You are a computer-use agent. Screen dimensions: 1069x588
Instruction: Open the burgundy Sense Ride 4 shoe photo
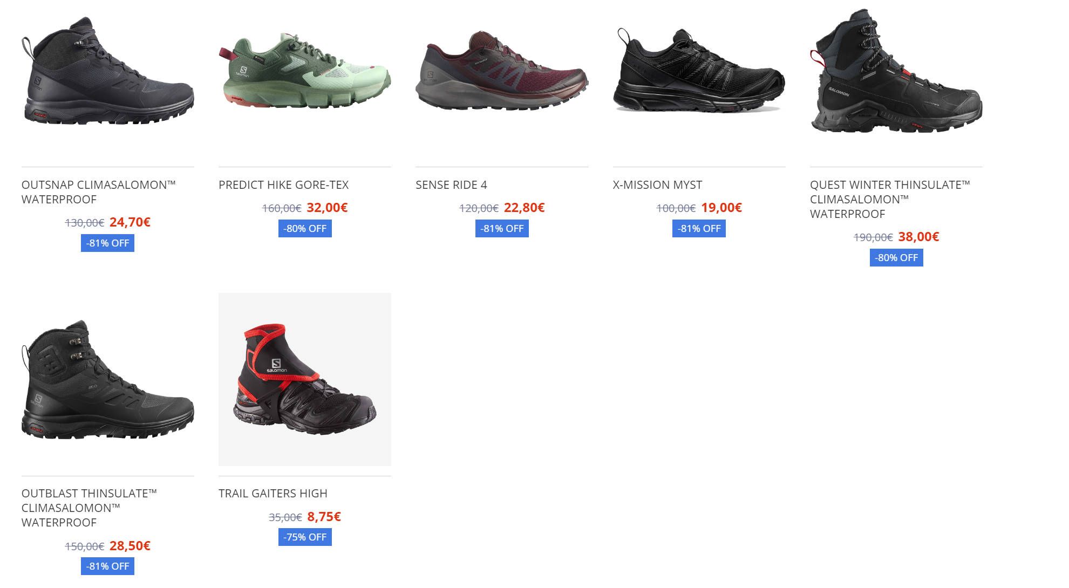(502, 71)
